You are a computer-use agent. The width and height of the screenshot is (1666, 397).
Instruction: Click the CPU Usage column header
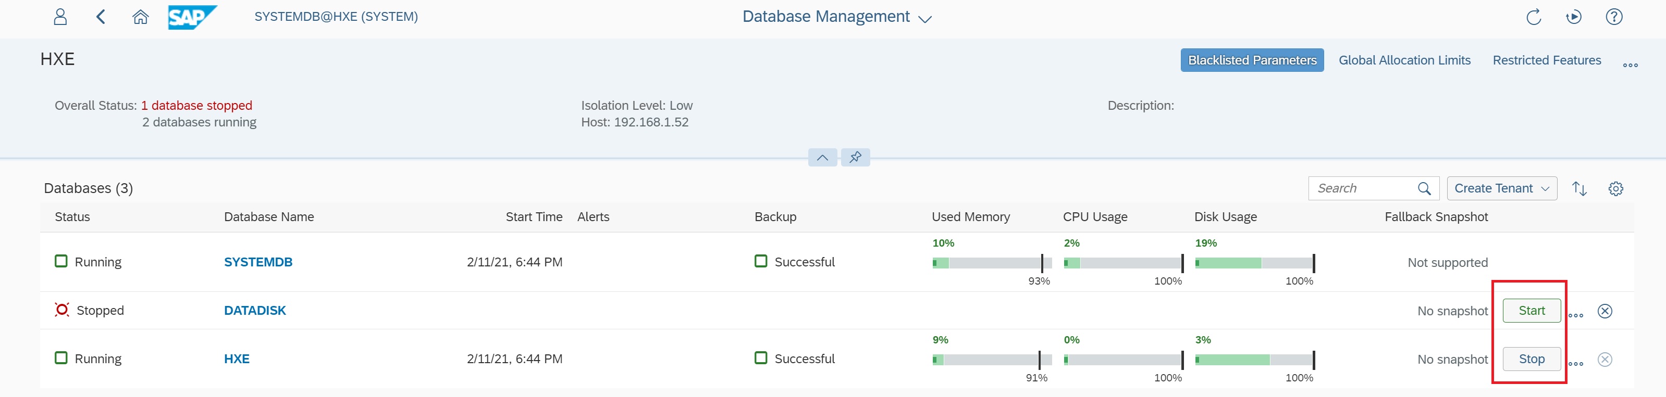point(1095,217)
